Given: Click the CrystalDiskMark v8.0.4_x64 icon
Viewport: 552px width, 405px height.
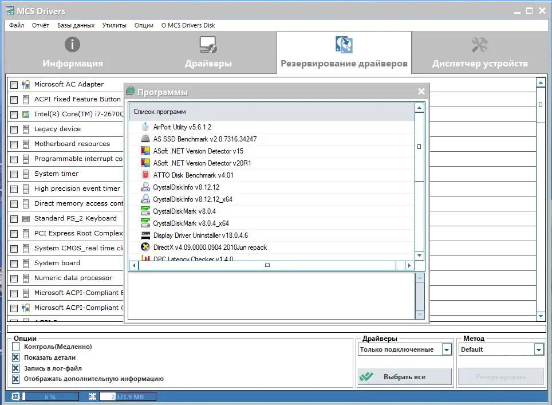Looking at the screenshot, I should 145,223.
